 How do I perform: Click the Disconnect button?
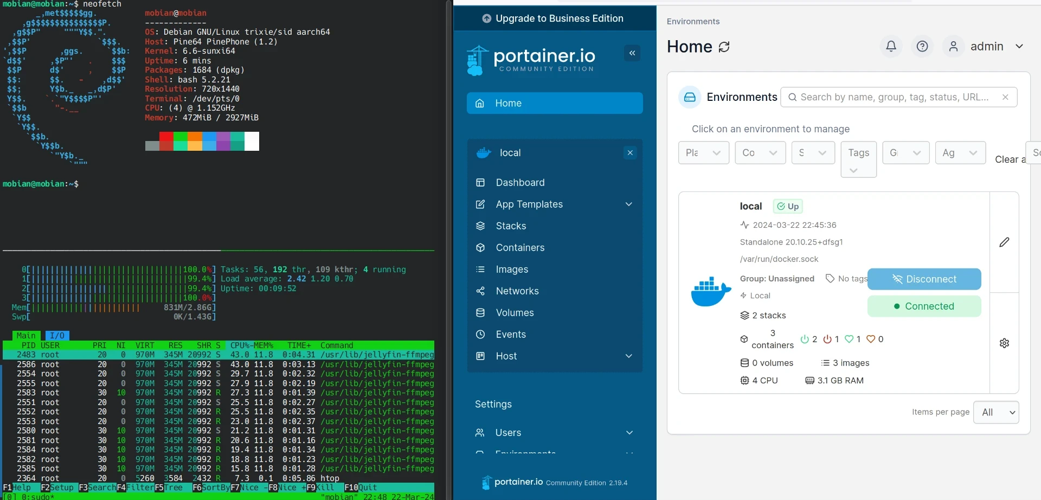924,279
